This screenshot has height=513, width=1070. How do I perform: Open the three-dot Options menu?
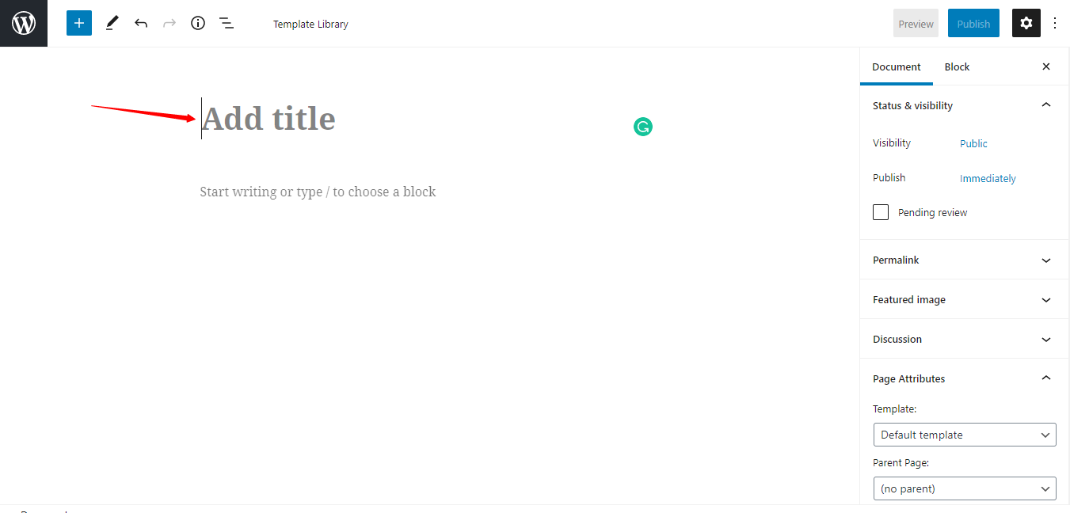pos(1055,23)
